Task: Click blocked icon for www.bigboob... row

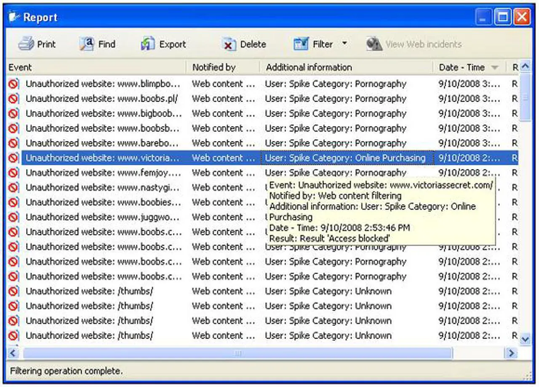Action: pos(13,113)
